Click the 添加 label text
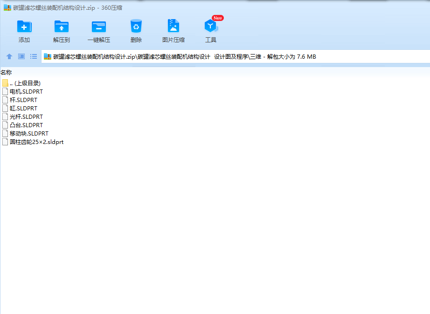Viewport: 430px width, 314px height. coord(24,40)
